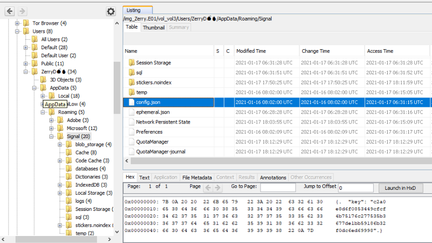Collapse the Signal tree node
432x243 pixels.
(52, 137)
